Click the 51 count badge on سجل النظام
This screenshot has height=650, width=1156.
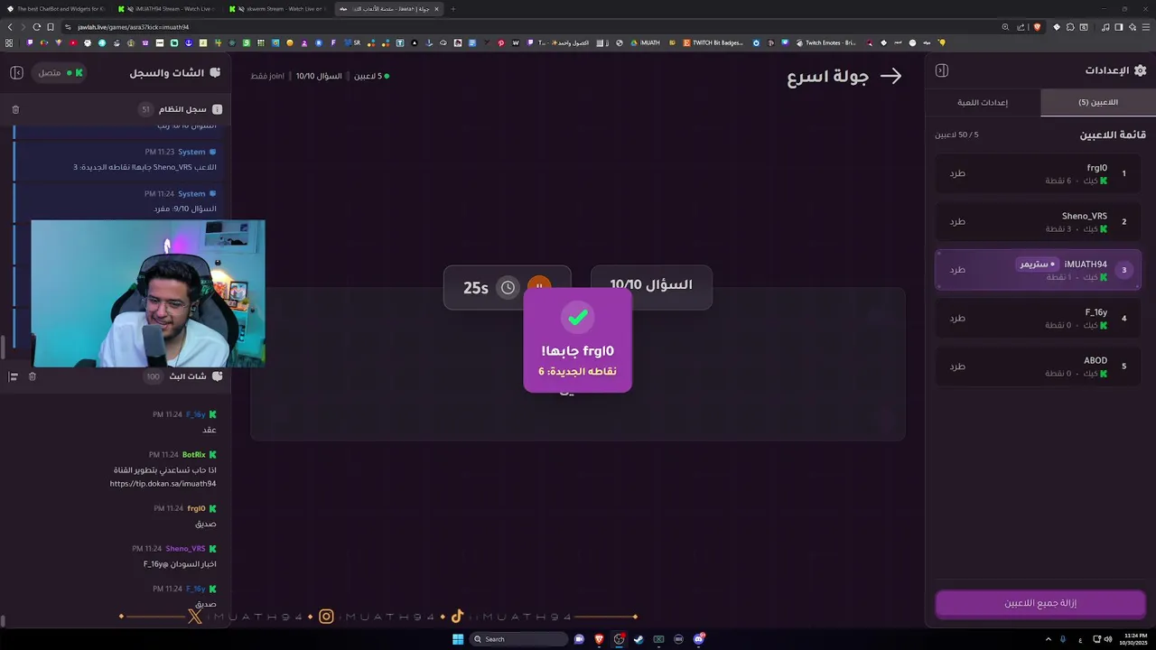pyautogui.click(x=145, y=109)
